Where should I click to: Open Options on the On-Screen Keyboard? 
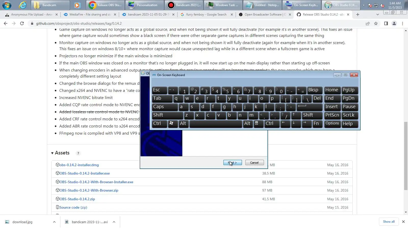[x=332, y=124]
